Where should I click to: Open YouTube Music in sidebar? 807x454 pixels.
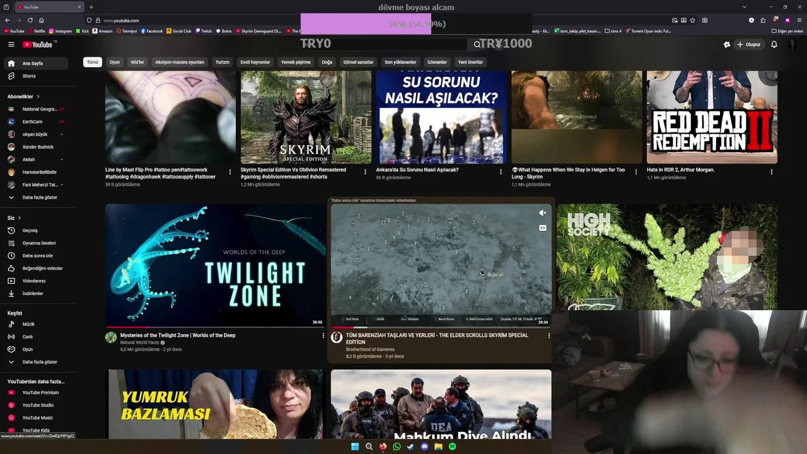pos(35,418)
